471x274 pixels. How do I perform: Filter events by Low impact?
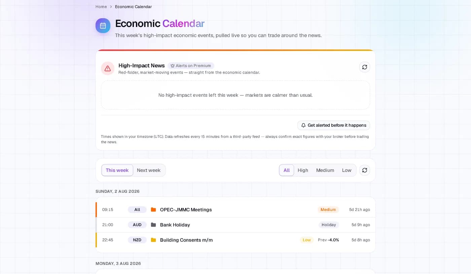(x=347, y=170)
